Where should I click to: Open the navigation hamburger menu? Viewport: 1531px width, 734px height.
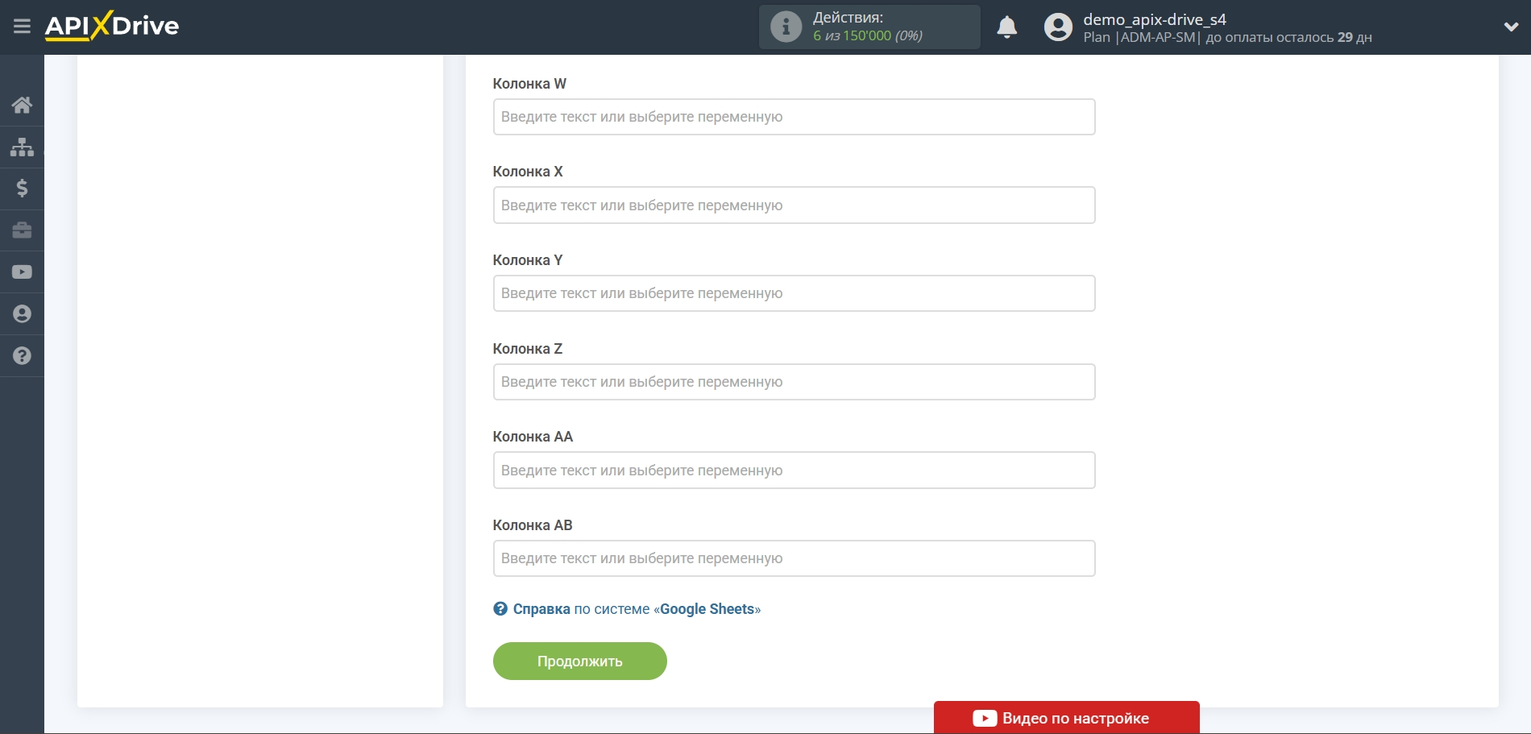(22, 27)
